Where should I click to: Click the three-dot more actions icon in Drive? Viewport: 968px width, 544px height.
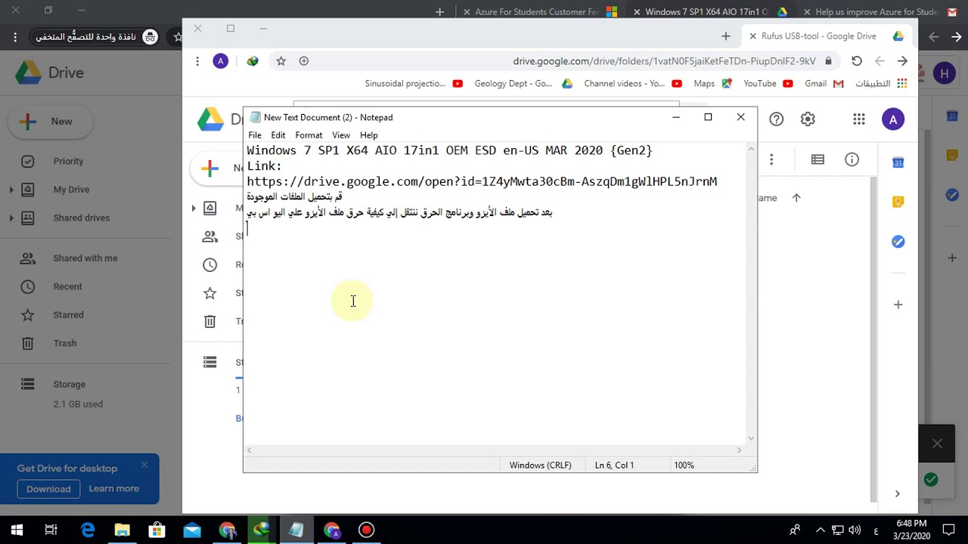click(771, 159)
